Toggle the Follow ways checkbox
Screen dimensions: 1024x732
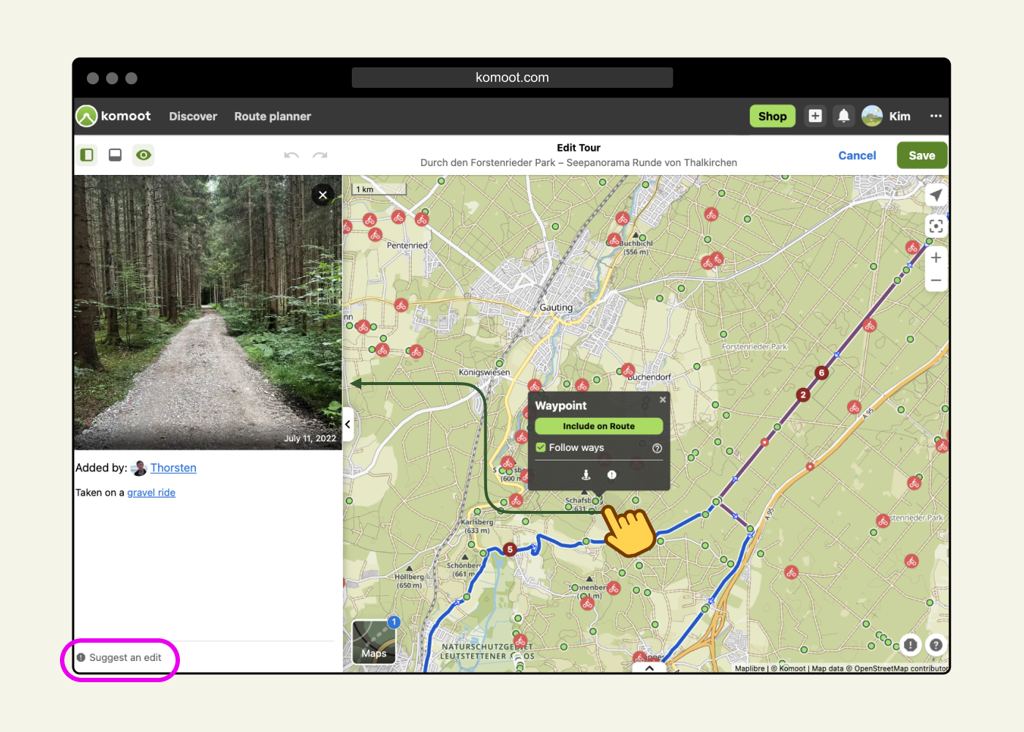(x=541, y=447)
